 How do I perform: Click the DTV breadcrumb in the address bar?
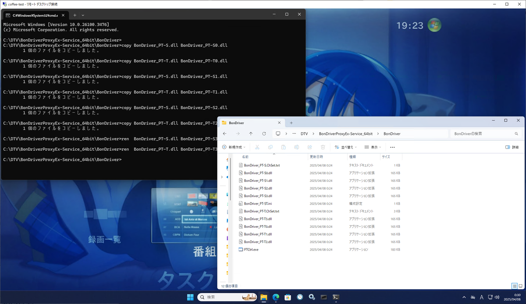point(304,134)
